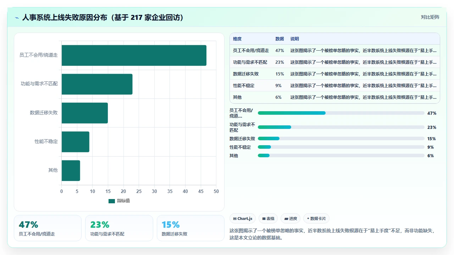Click the 数据迁移失败 chart axis label
The height and width of the screenshot is (255, 454).
[44, 113]
